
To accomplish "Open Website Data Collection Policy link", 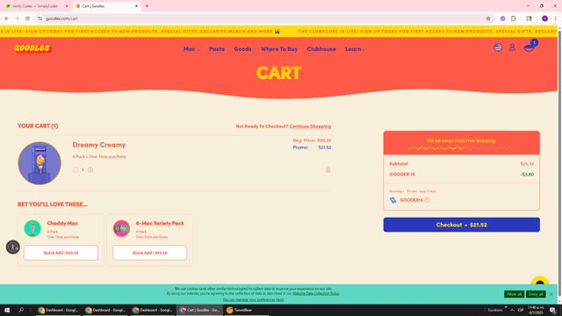I will point(316,293).
